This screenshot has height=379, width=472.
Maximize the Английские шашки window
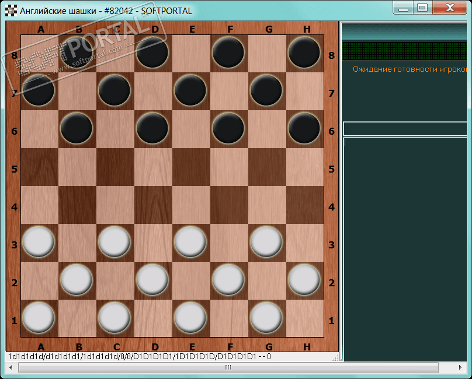(x=422, y=8)
